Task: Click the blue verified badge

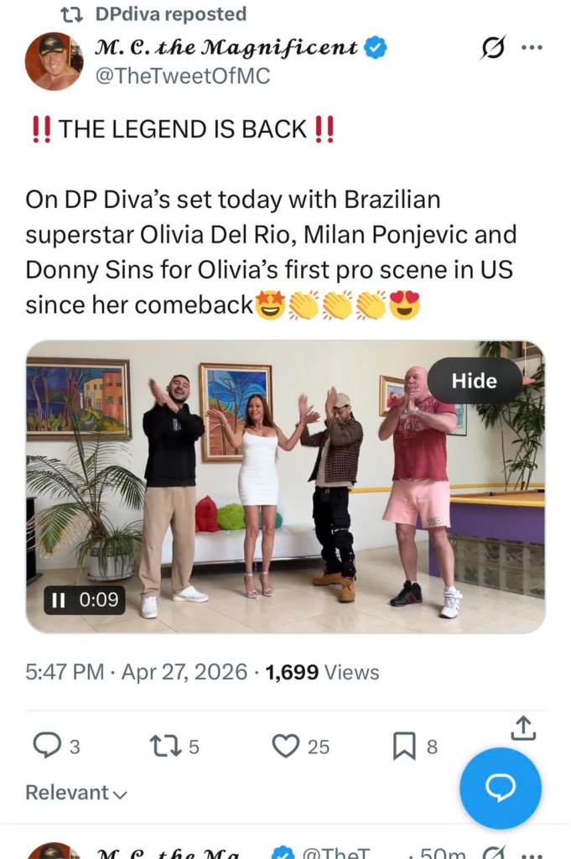Action: click(x=375, y=47)
